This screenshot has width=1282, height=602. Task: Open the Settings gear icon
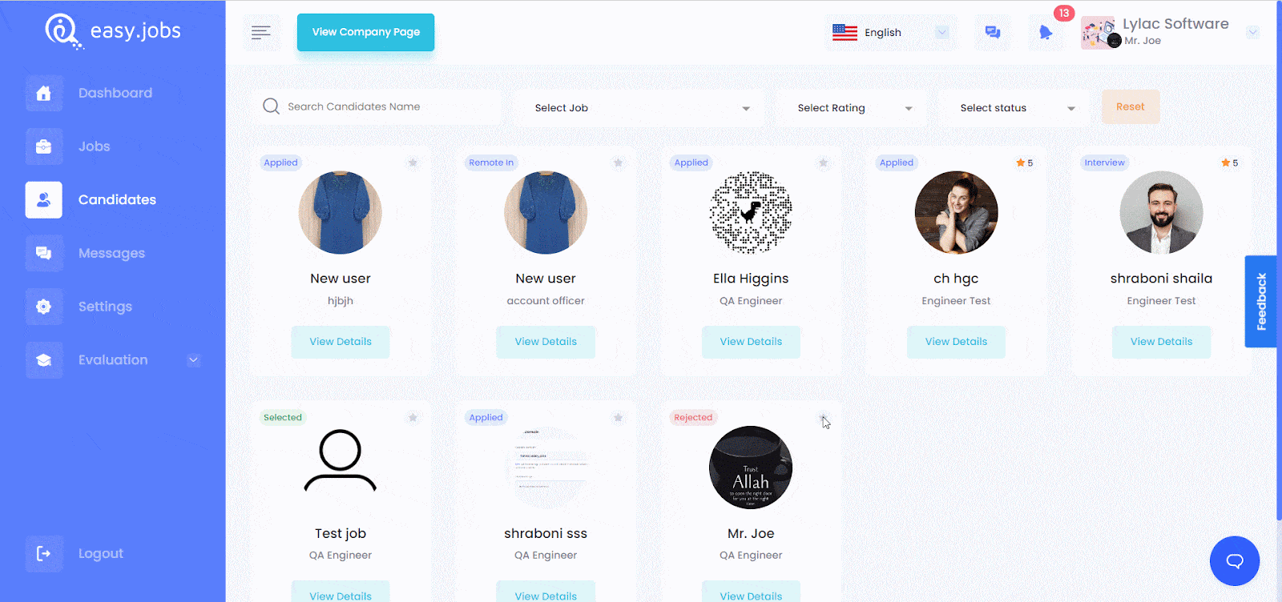pyautogui.click(x=44, y=307)
